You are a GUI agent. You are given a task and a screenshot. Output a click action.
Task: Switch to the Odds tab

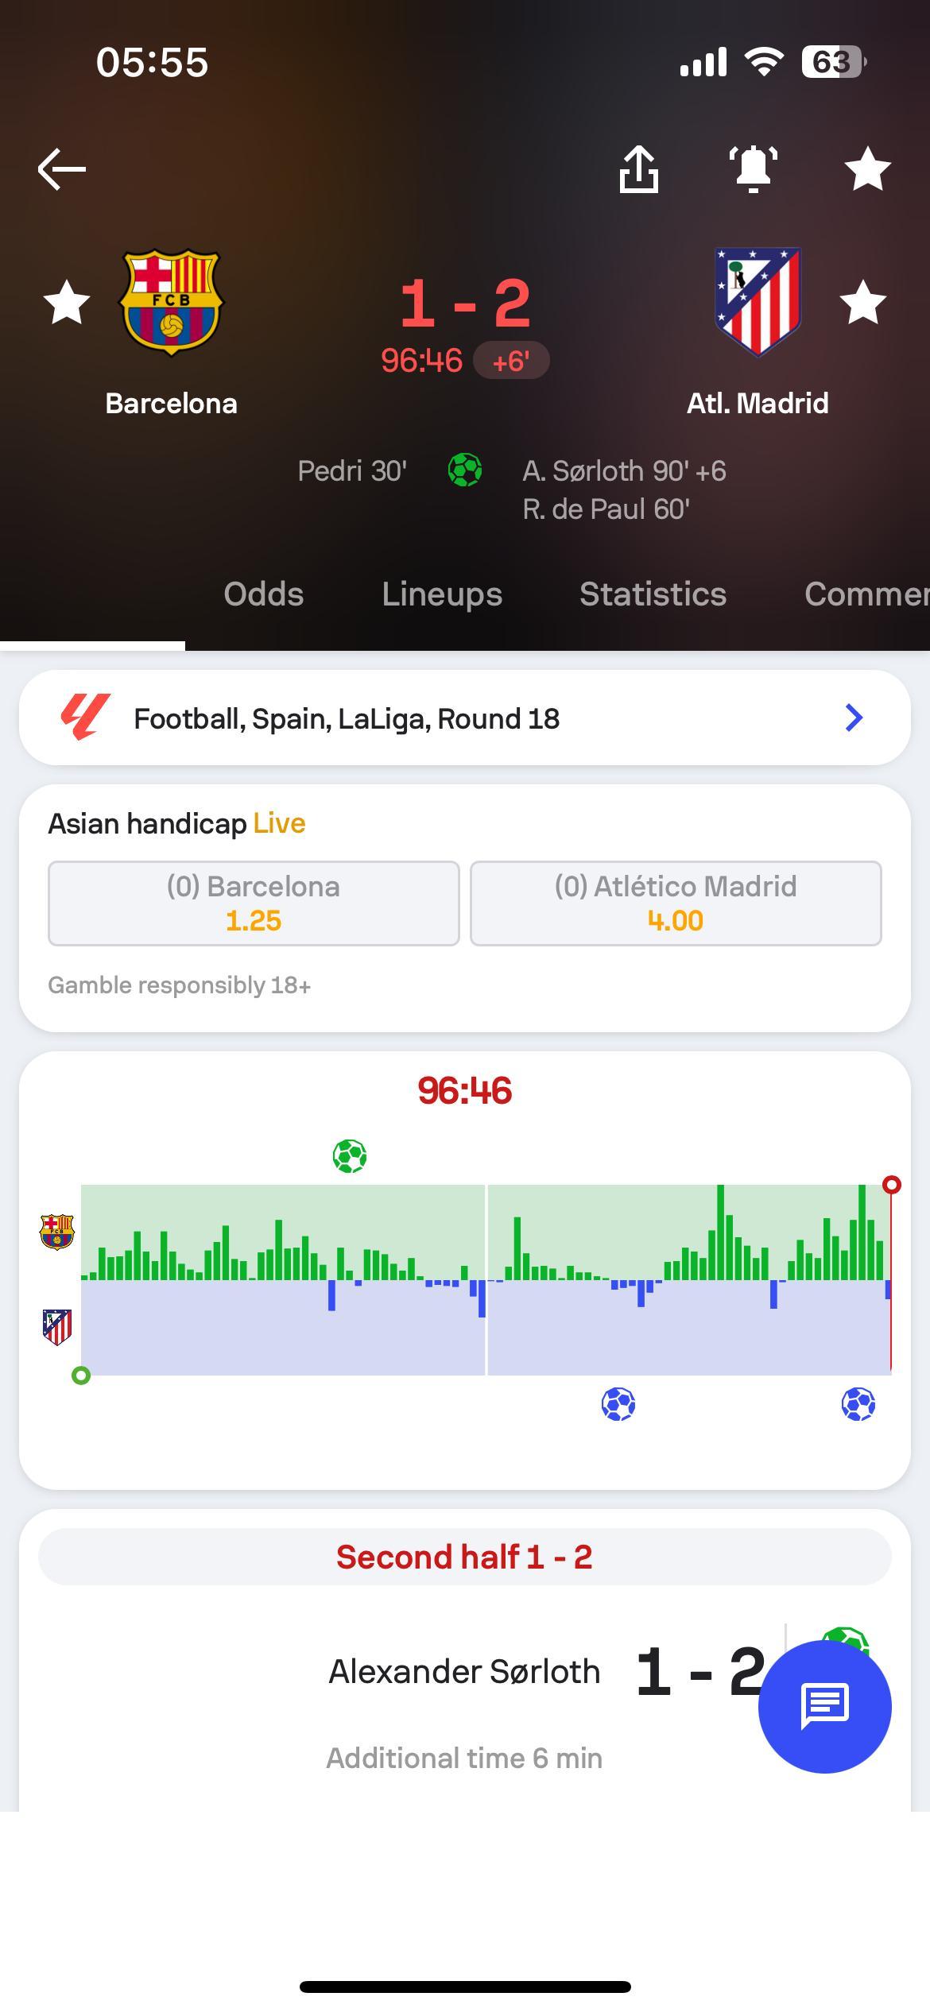[264, 594]
